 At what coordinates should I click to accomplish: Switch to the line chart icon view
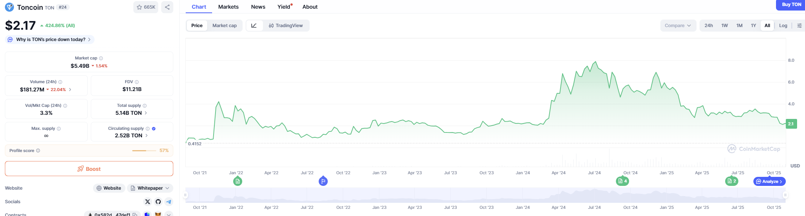pyautogui.click(x=254, y=26)
